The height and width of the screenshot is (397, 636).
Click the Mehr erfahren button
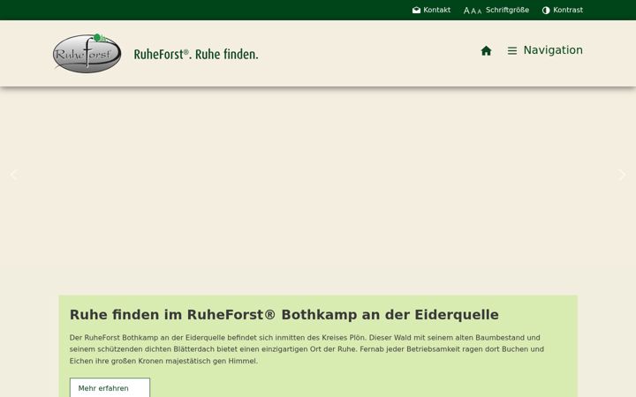click(110, 387)
